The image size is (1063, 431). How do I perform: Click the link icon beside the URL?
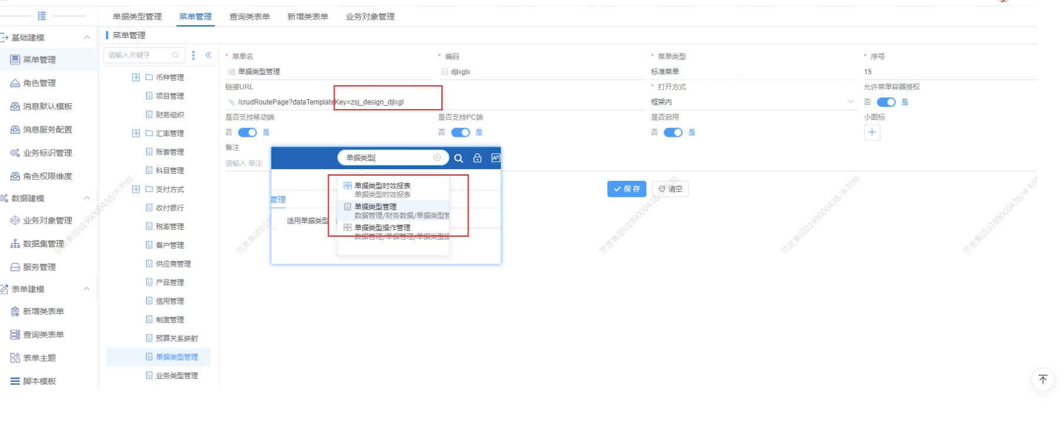231,102
